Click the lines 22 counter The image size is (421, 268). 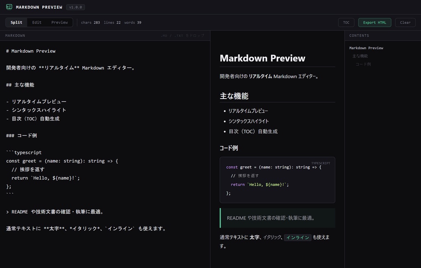tap(112, 23)
